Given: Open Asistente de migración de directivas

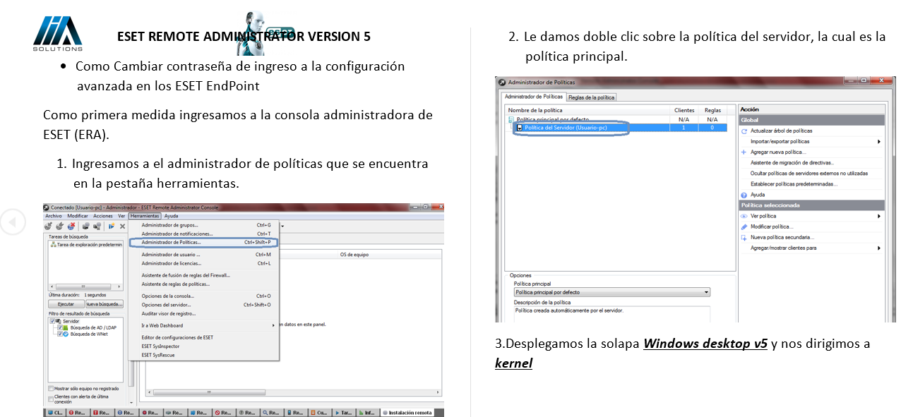Looking at the screenshot, I should 792,163.
